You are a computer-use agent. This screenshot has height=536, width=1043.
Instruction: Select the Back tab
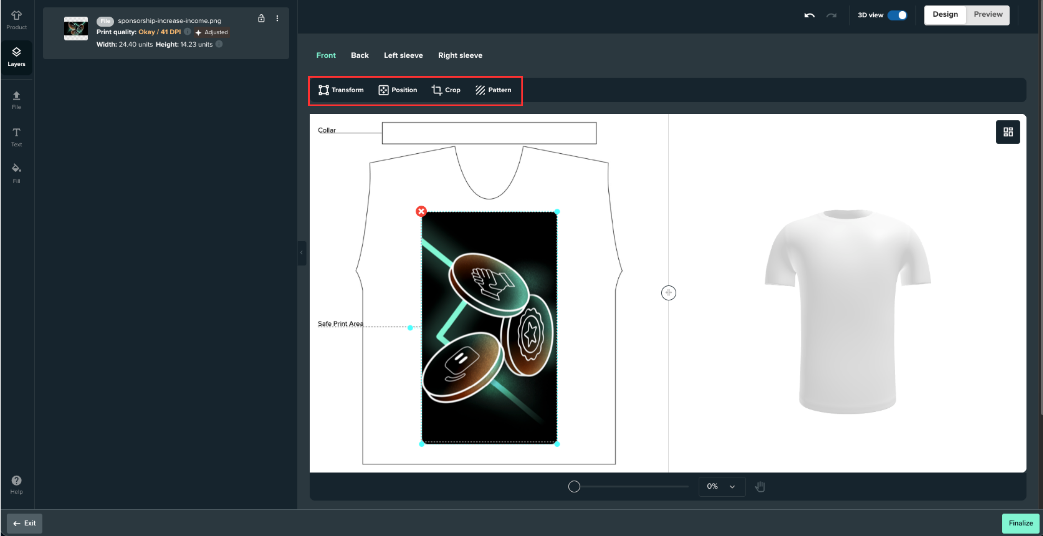pos(359,55)
